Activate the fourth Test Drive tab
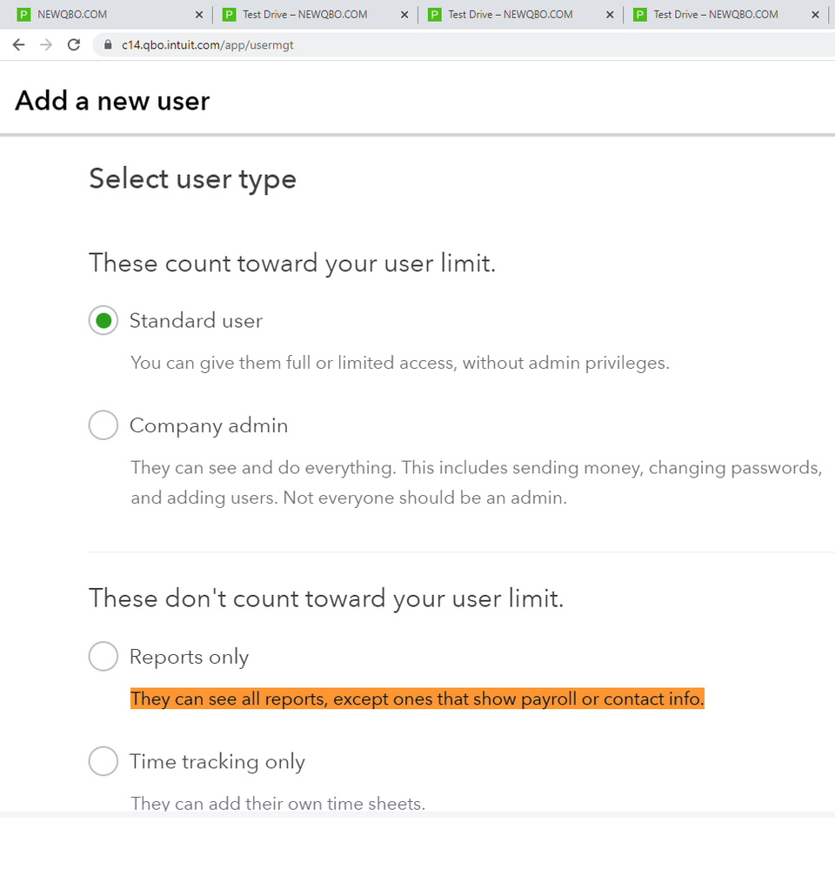The width and height of the screenshot is (835, 869). (x=715, y=15)
